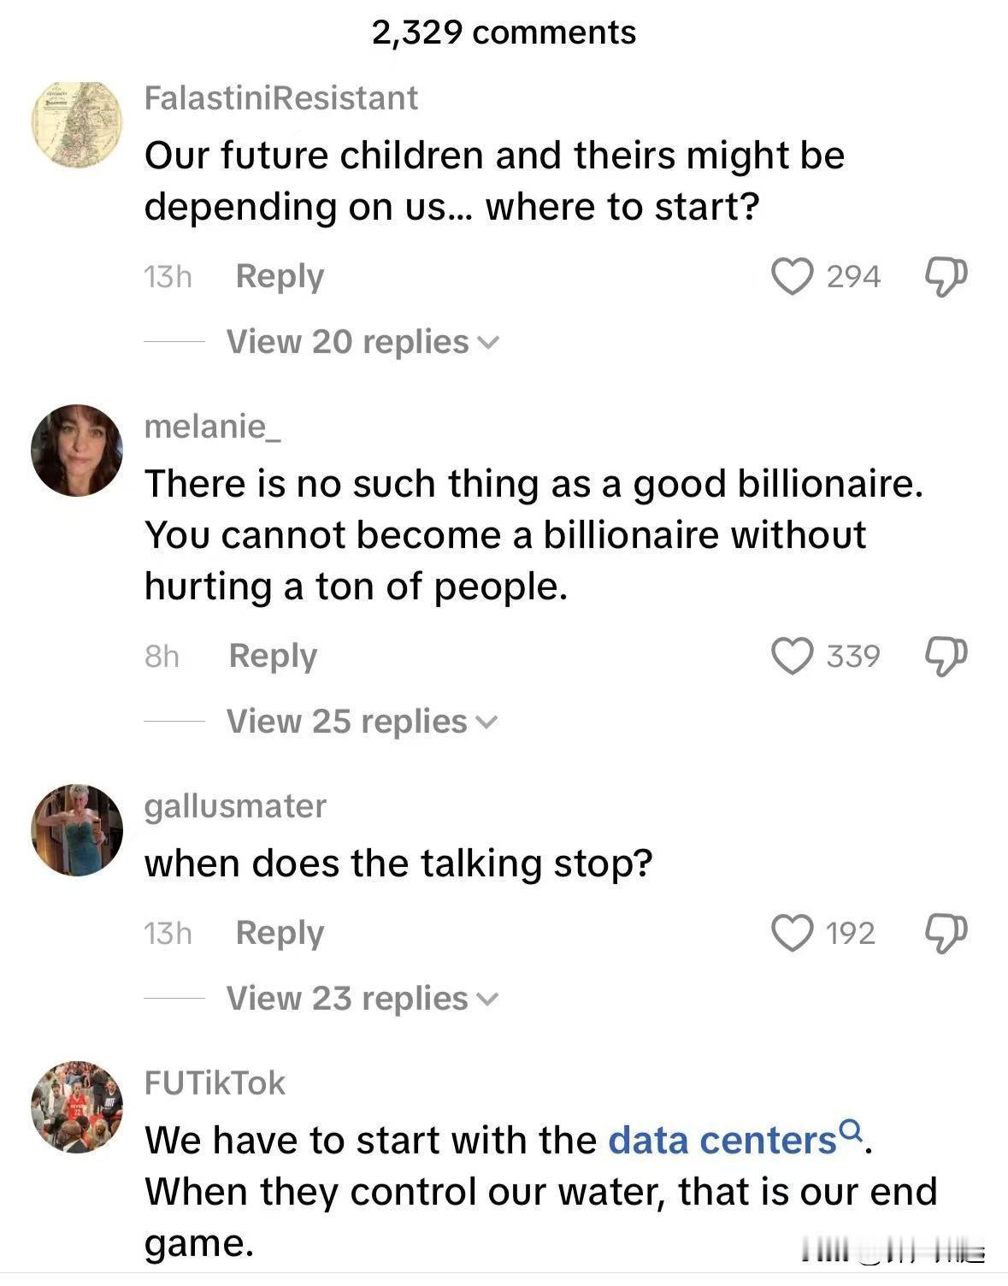Open FUTikTok's profile picture
The height and width of the screenshot is (1286, 1008).
point(77,1106)
